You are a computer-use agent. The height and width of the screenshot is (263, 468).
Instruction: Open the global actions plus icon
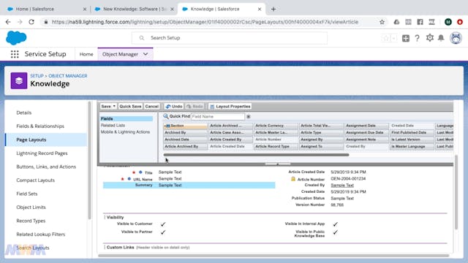point(406,38)
